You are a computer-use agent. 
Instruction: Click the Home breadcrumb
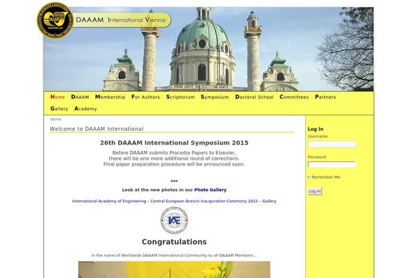56,119
